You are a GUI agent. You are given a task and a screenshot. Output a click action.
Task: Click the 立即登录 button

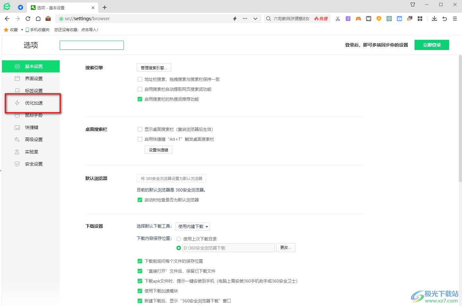[432, 45]
